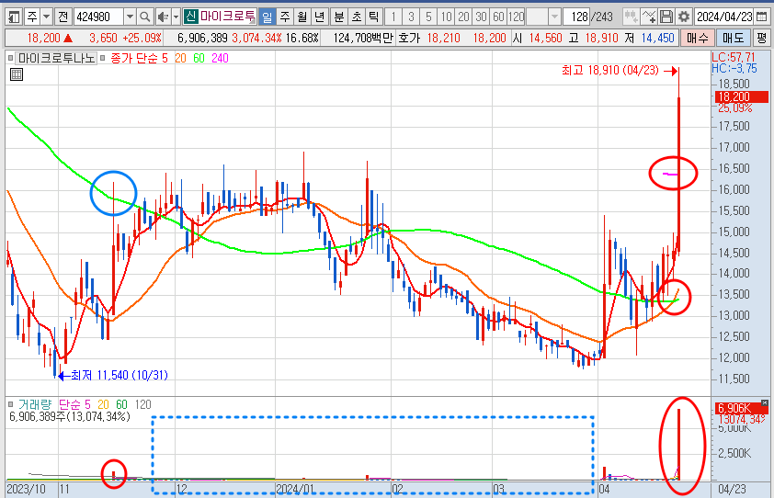
Task: Expand the speaker options dropdown arrow
Action: tap(176, 17)
